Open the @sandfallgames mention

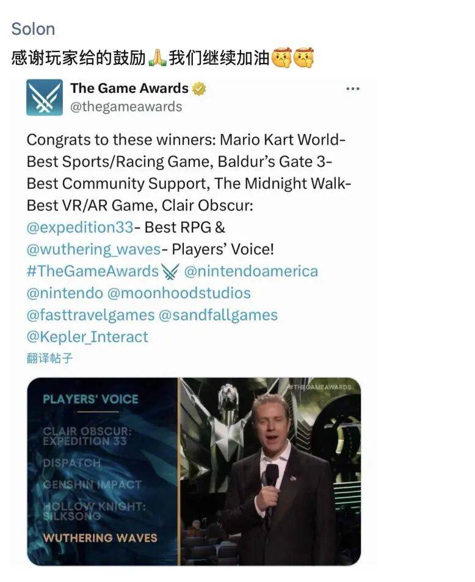click(x=218, y=315)
